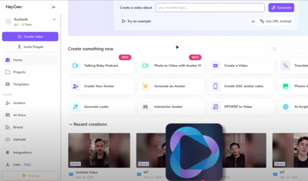Collapse the Recent creations section
This screenshot has width=308, height=181.
[x=70, y=124]
